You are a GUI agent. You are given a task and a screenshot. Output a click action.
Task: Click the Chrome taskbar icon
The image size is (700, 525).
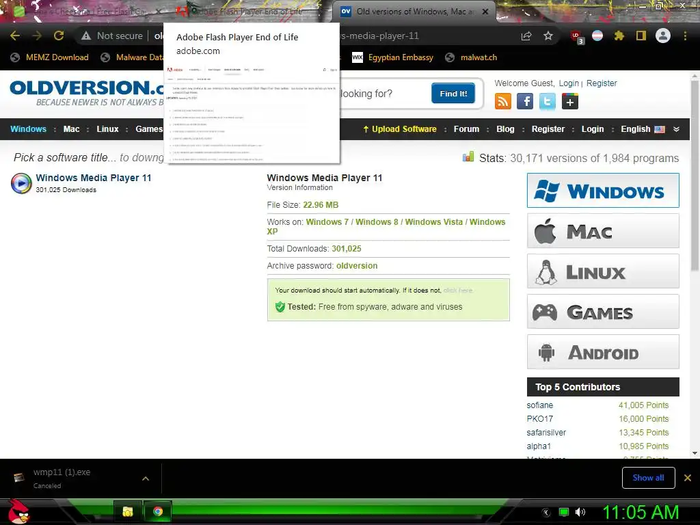tap(158, 511)
